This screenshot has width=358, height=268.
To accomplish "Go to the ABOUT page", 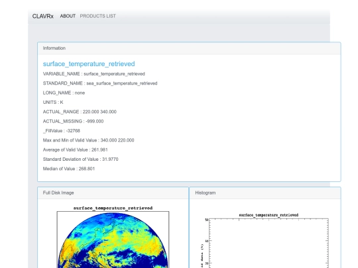I will (x=68, y=16).
